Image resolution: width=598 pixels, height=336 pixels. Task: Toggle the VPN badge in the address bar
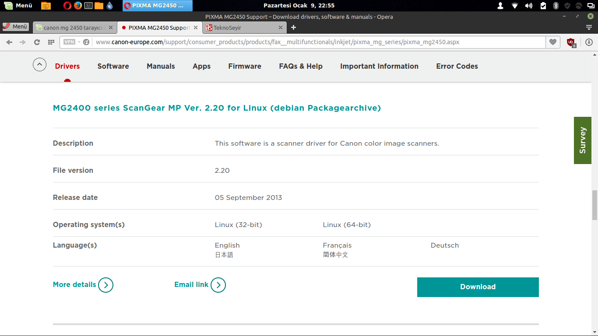[x=69, y=42]
